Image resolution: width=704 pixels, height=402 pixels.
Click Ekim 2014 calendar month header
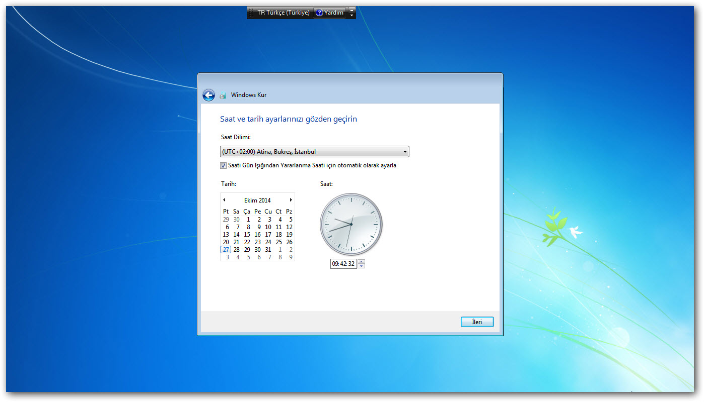[x=257, y=200]
